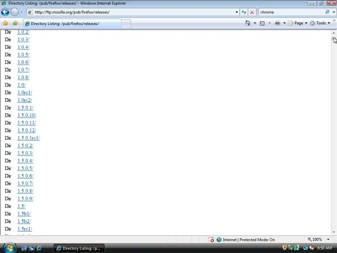Image resolution: width=337 pixels, height=253 pixels.
Task: Click the 100% zoom level button
Action: click(315, 239)
